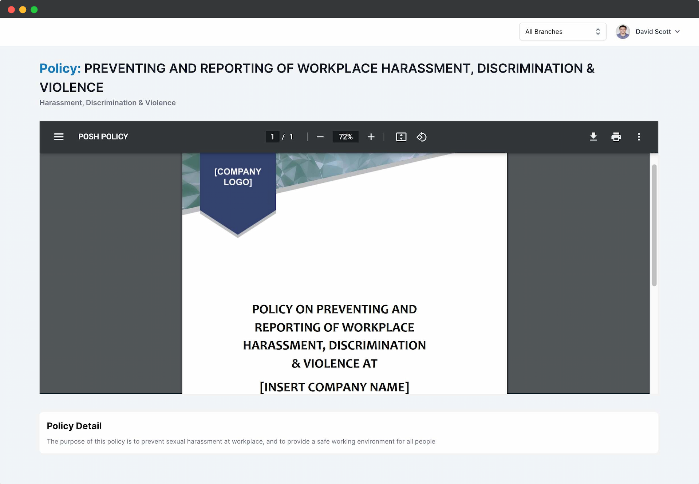Open more options in PDF toolbar

point(639,137)
